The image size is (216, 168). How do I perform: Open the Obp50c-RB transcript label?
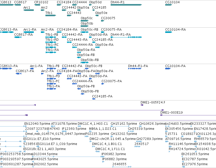(x=89, y=30)
